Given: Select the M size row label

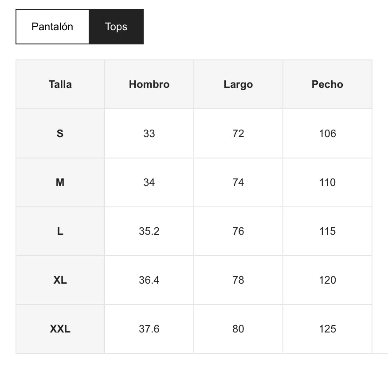Looking at the screenshot, I should click(x=60, y=182).
